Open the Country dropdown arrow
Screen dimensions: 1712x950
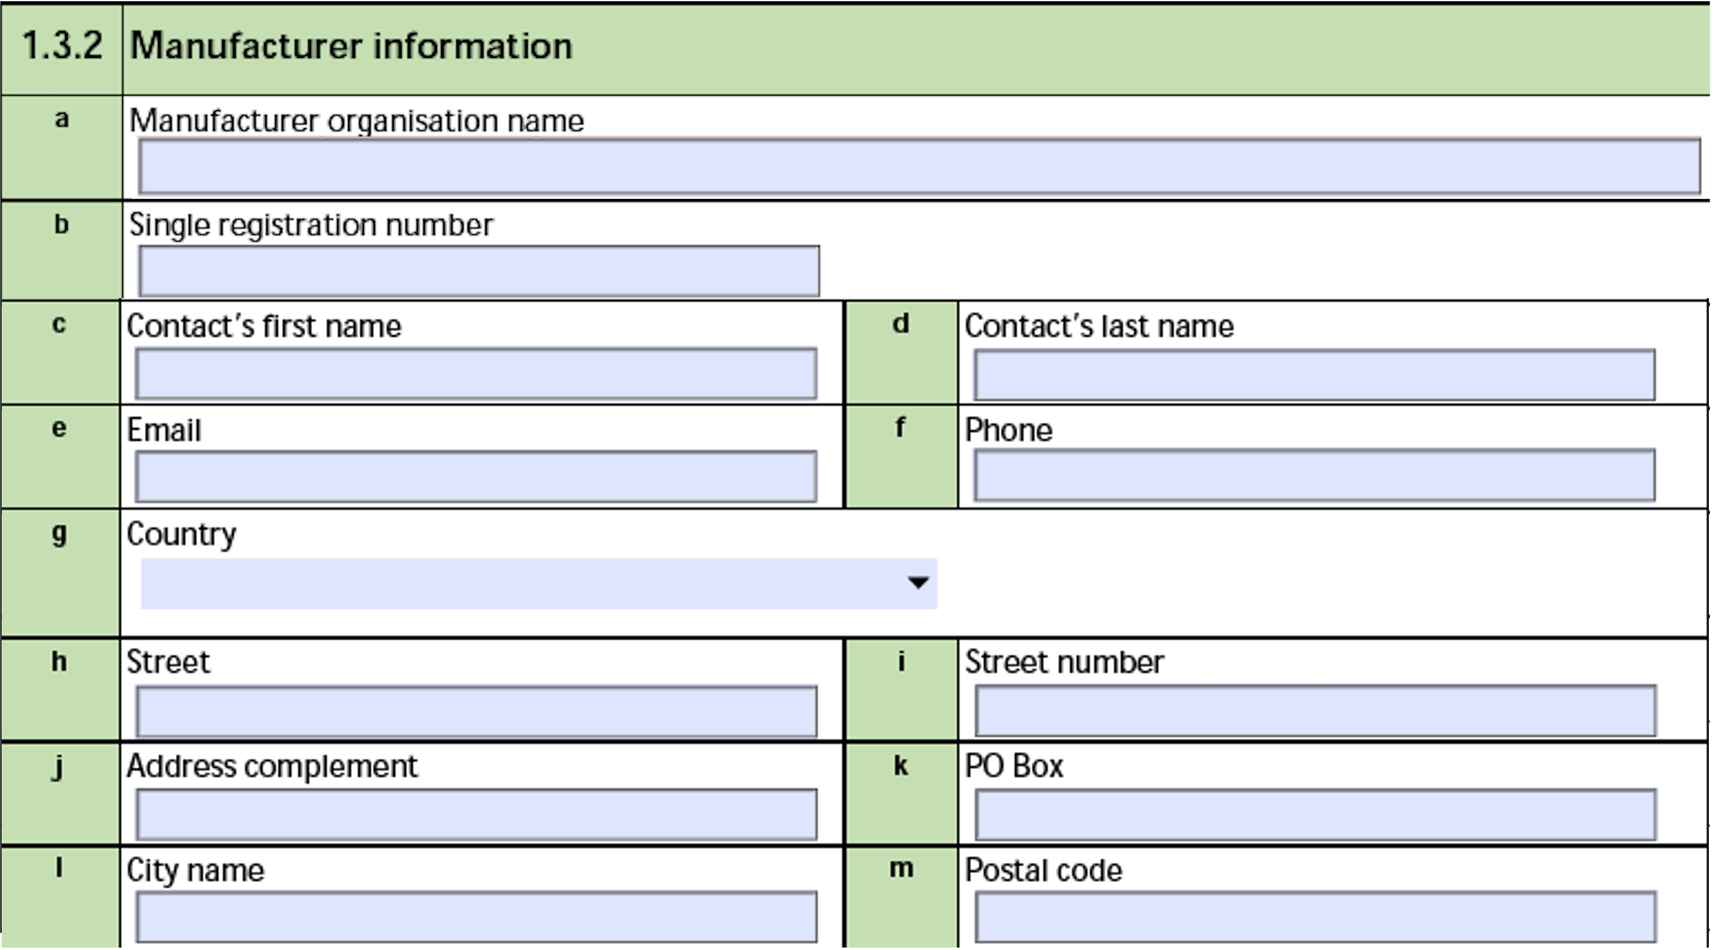pyautogui.click(x=918, y=583)
